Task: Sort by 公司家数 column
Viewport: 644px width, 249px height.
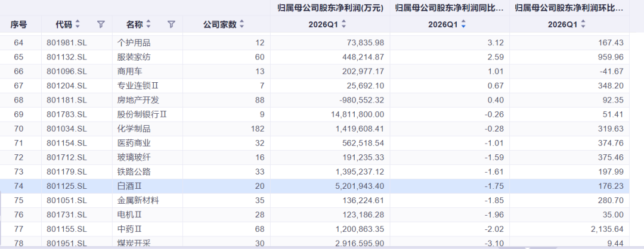Action: tap(242, 24)
